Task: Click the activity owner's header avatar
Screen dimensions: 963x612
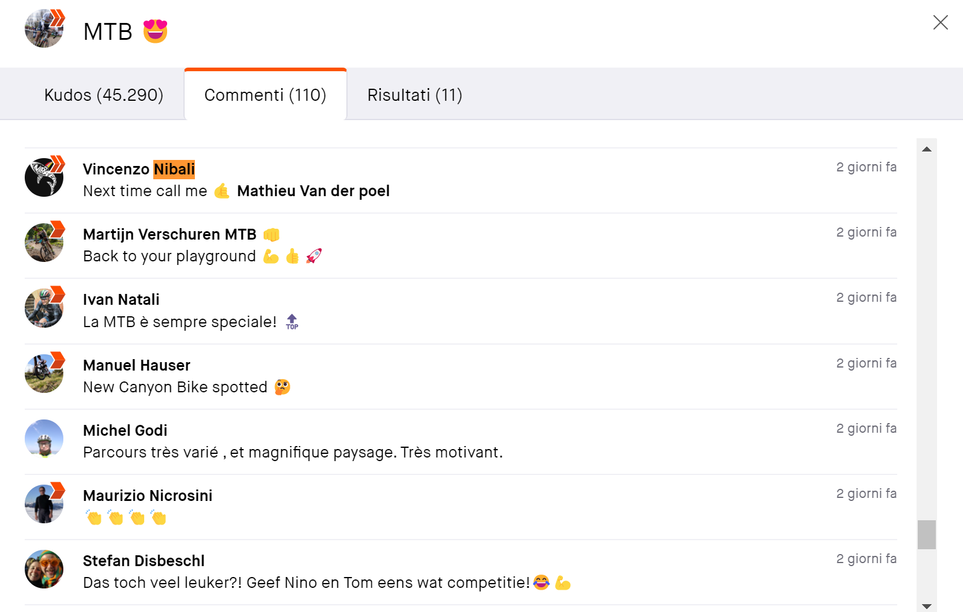Action: tap(44, 29)
